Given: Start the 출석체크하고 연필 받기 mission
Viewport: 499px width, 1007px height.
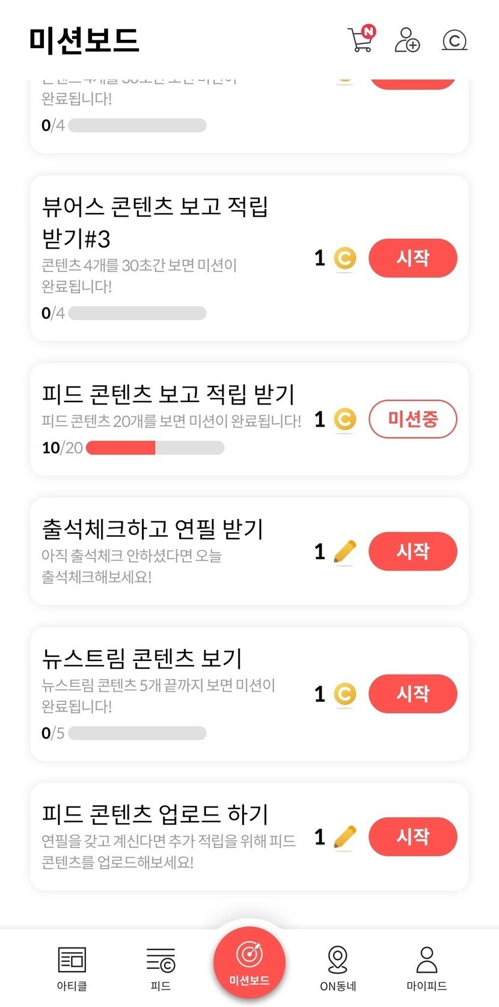Looking at the screenshot, I should 412,551.
